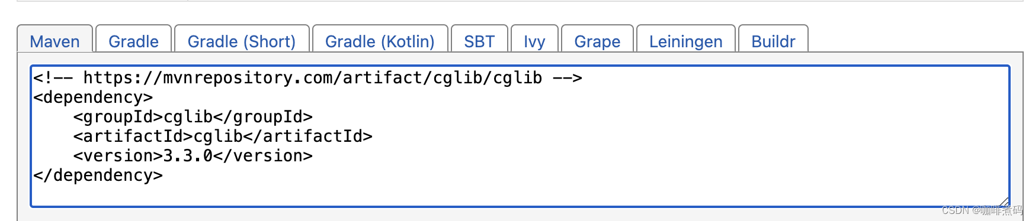Click the opening dependency tag line
The height and width of the screenshot is (221, 1032).
point(93,97)
